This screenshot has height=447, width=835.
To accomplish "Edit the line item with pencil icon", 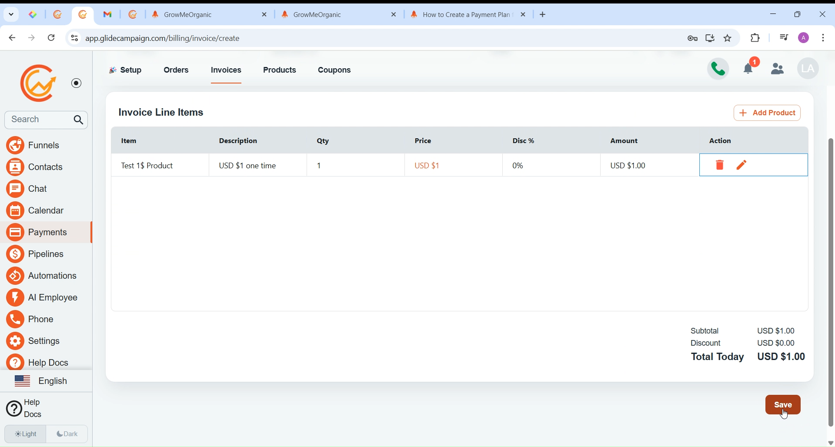I will pyautogui.click(x=742, y=165).
